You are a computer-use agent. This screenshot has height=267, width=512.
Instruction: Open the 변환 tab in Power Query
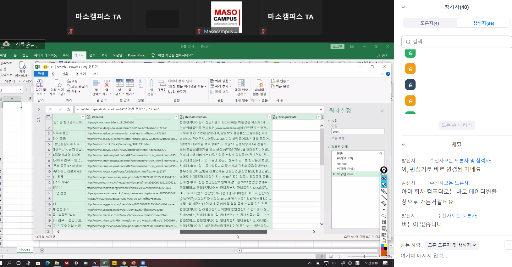pyautogui.click(x=65, y=74)
